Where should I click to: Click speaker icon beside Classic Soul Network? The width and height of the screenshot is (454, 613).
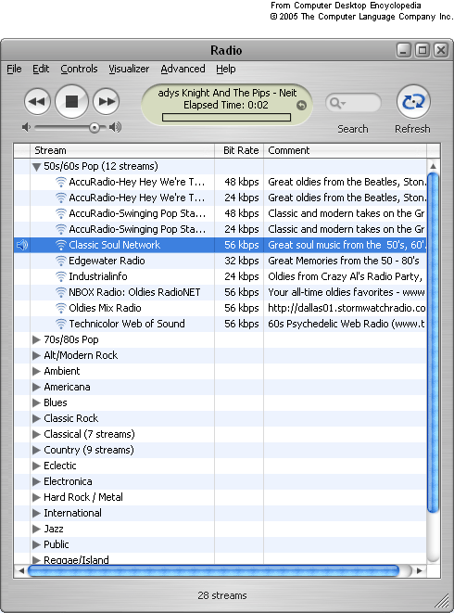(22, 245)
